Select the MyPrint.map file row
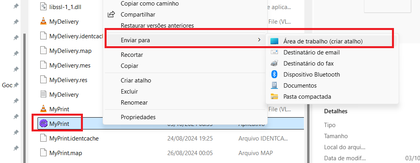The height and width of the screenshot is (163, 420). 66,153
